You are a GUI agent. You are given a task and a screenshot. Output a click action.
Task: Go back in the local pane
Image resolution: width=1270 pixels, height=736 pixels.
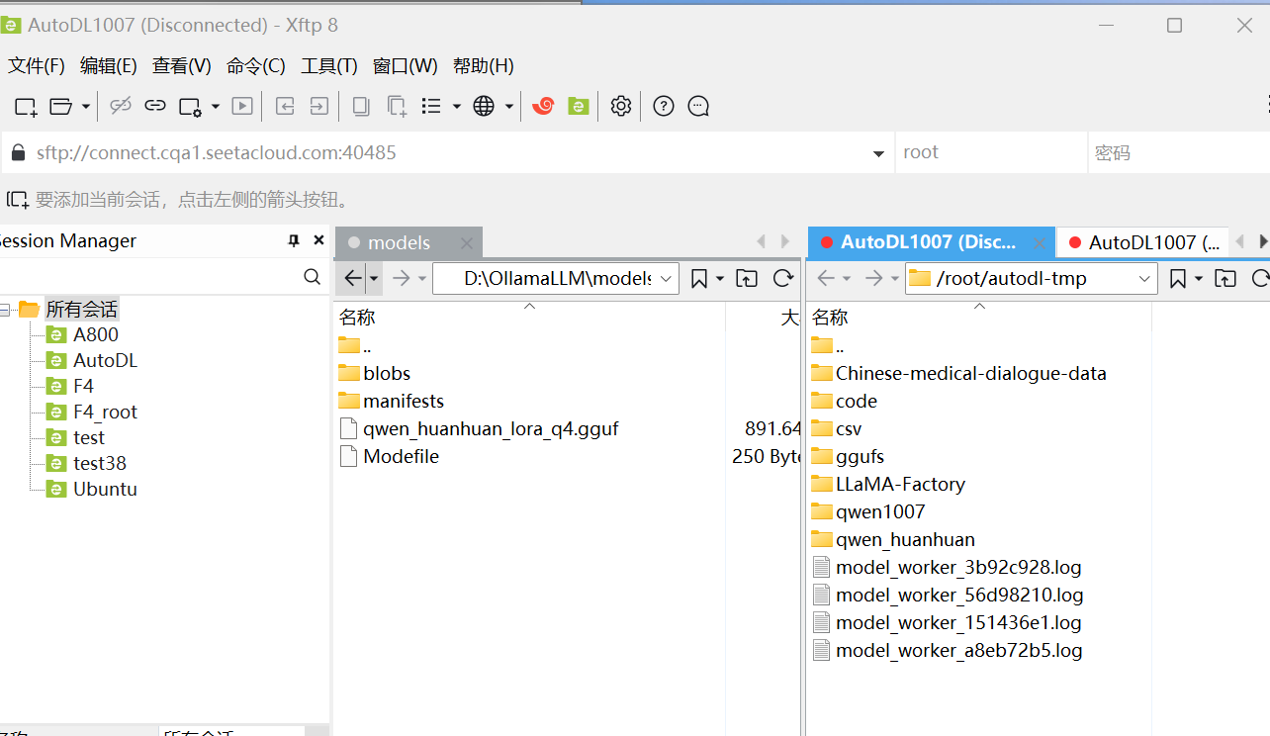(x=353, y=279)
